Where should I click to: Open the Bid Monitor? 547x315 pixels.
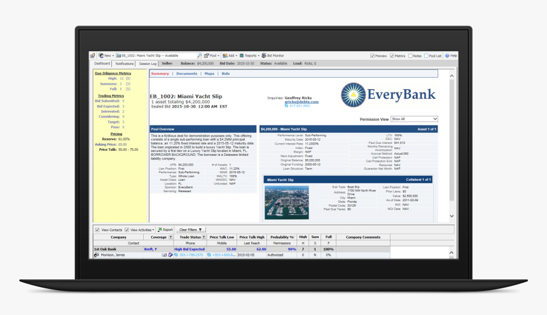[x=273, y=55]
